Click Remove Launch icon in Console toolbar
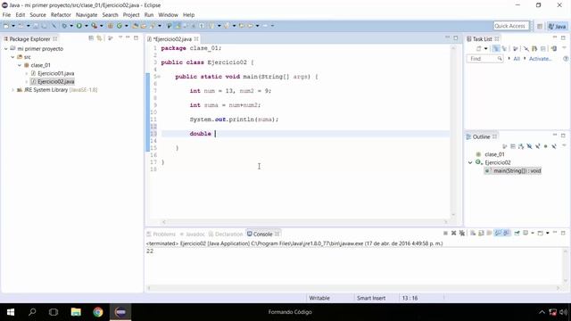 click(454, 233)
